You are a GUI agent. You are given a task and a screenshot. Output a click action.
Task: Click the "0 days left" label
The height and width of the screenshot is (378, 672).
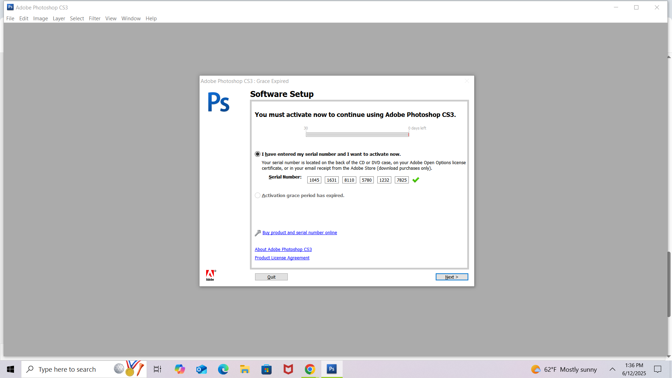pos(417,128)
